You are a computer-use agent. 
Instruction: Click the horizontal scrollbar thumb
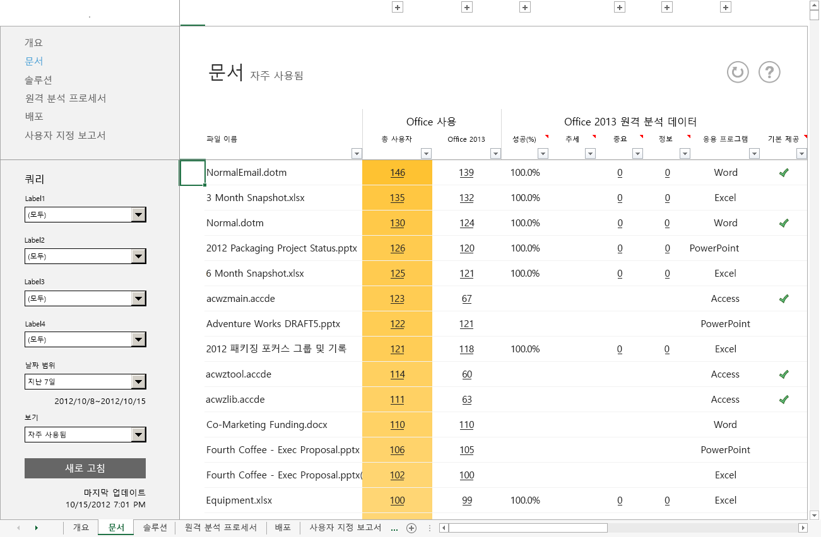point(528,528)
